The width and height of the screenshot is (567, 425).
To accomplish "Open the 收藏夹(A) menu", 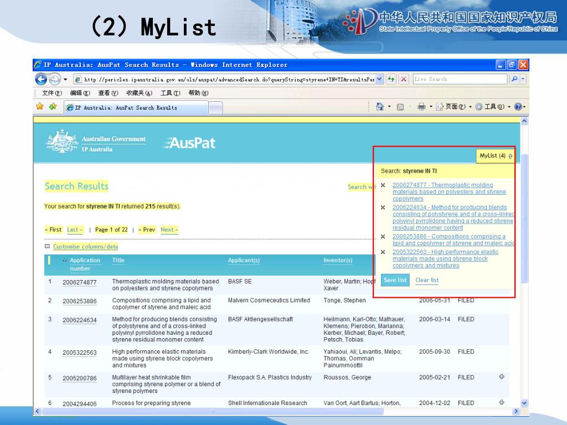I will coord(139,93).
